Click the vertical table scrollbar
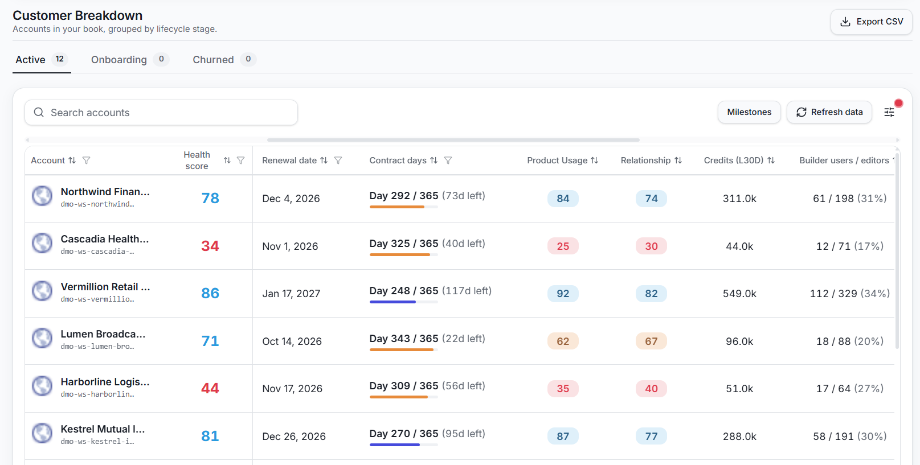This screenshot has height=465, width=920. [x=898, y=250]
